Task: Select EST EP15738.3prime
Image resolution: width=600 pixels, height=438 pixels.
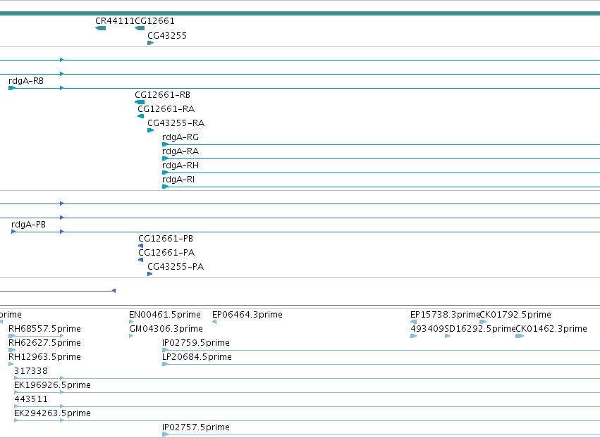Action: 445,315
